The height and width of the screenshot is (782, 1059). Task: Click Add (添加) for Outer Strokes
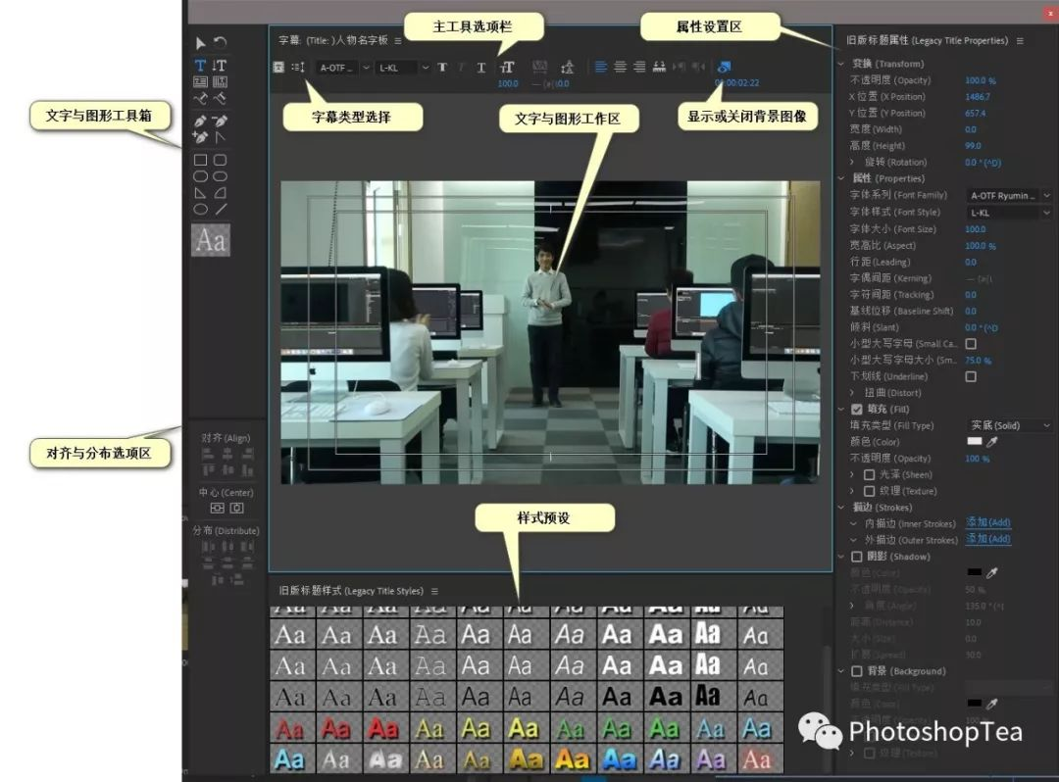point(987,540)
